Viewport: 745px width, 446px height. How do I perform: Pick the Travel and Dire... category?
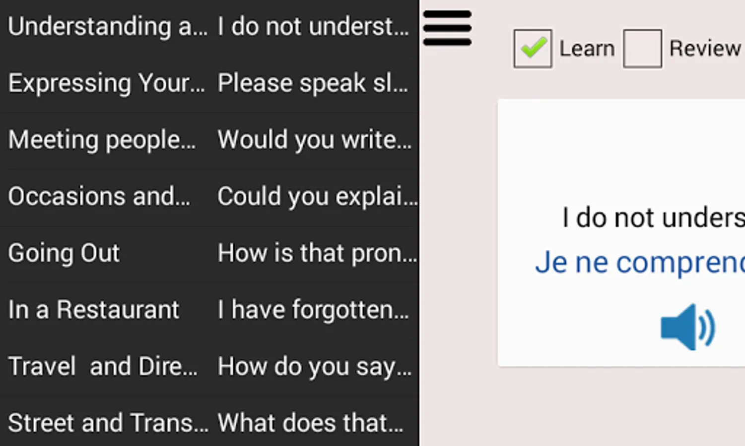pos(103,367)
